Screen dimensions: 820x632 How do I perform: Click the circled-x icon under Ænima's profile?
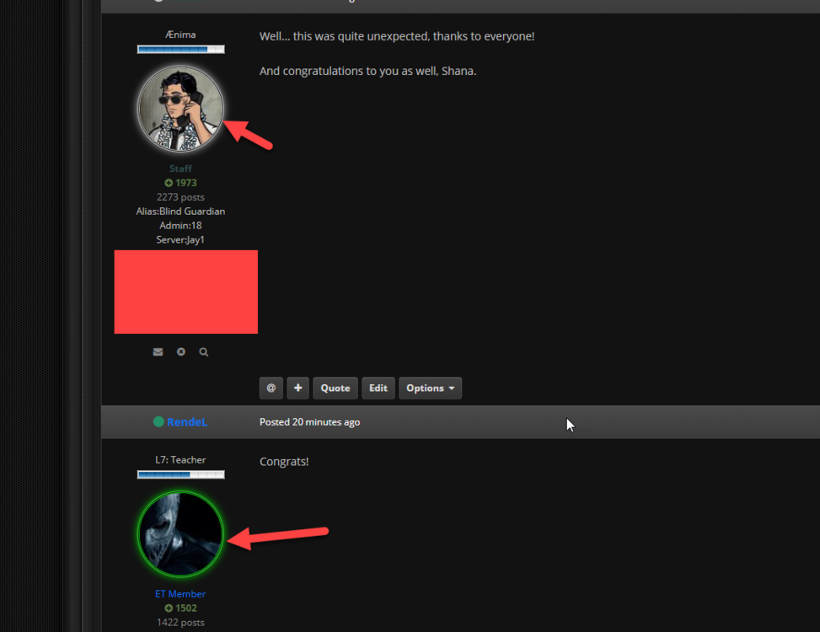(181, 351)
